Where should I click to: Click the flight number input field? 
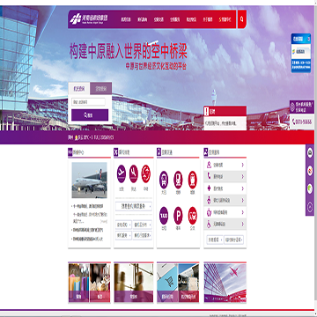pyautogui.click(x=88, y=102)
